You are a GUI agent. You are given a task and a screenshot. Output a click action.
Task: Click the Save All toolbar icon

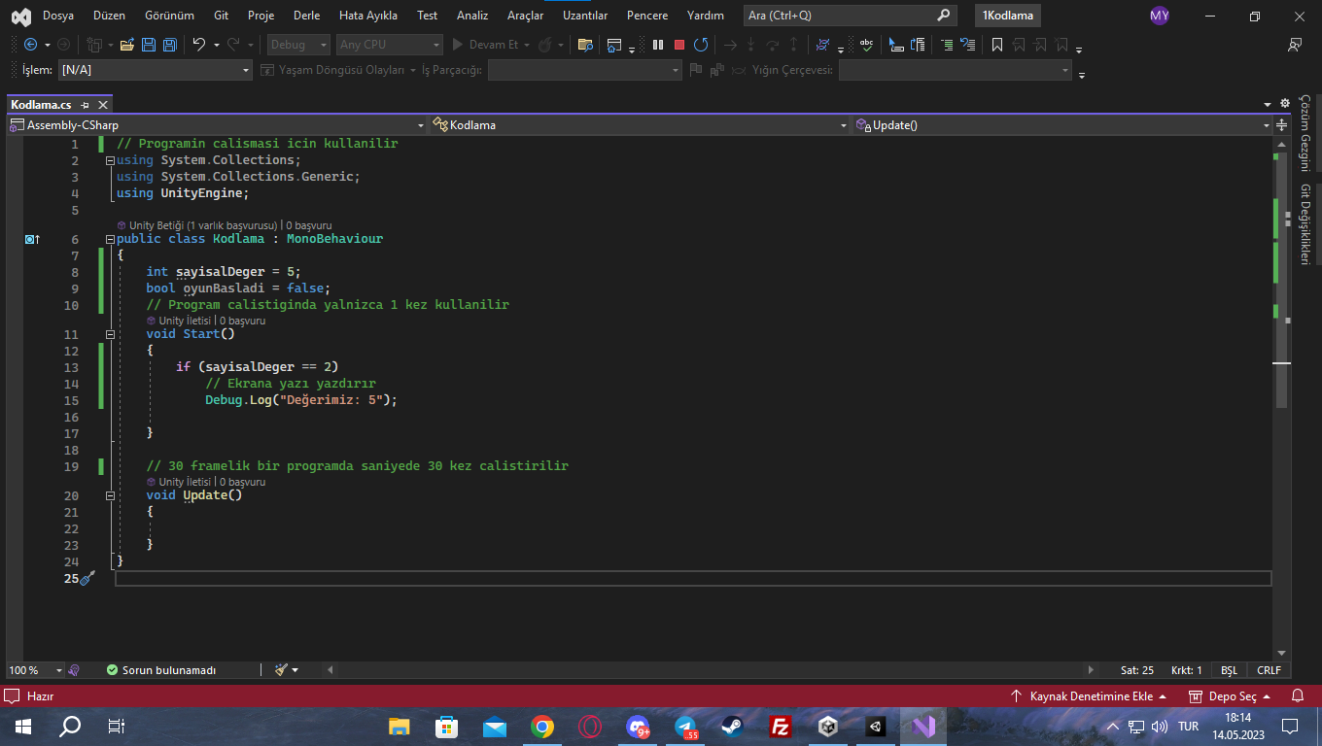tap(170, 45)
